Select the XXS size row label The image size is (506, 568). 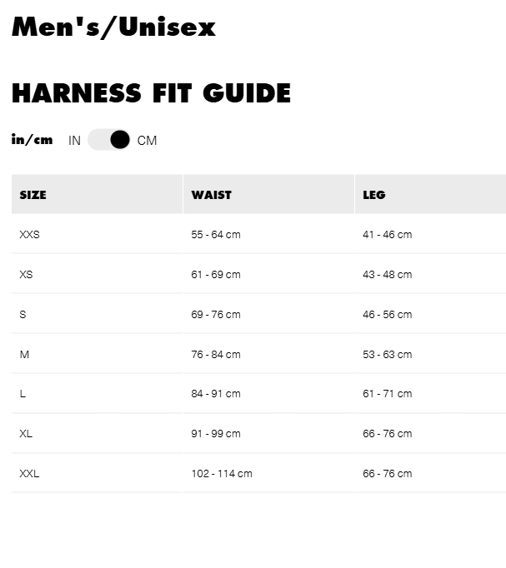pos(30,235)
